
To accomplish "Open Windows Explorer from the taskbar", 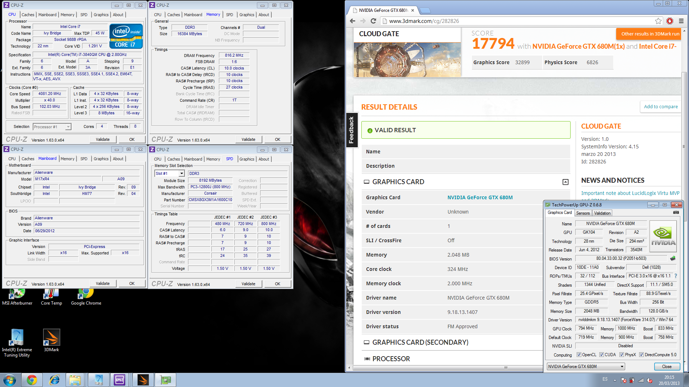I will 75,380.
